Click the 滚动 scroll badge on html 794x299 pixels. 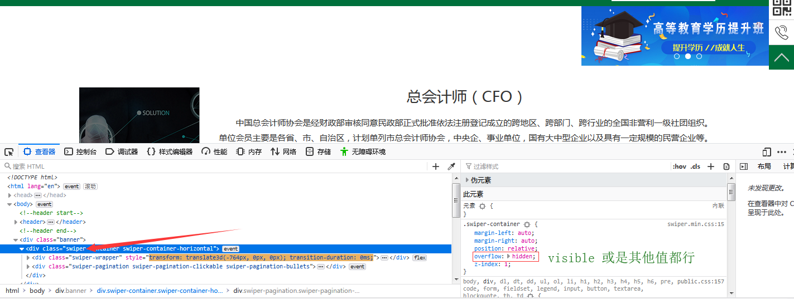[90, 187]
